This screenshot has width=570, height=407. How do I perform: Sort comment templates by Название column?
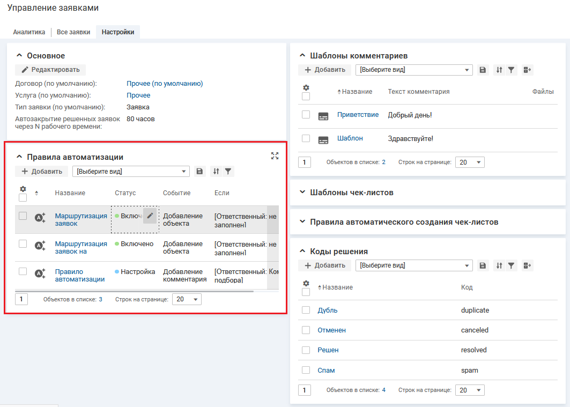(357, 92)
